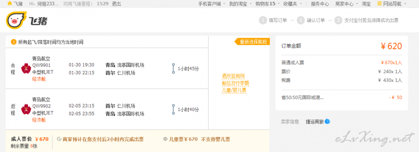The width and height of the screenshot is (419, 152).
Task: Click the mileage value 1529
Action: 102,4
